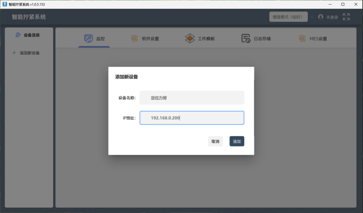
Task: Click the IP地址: label
Action: 129,118
